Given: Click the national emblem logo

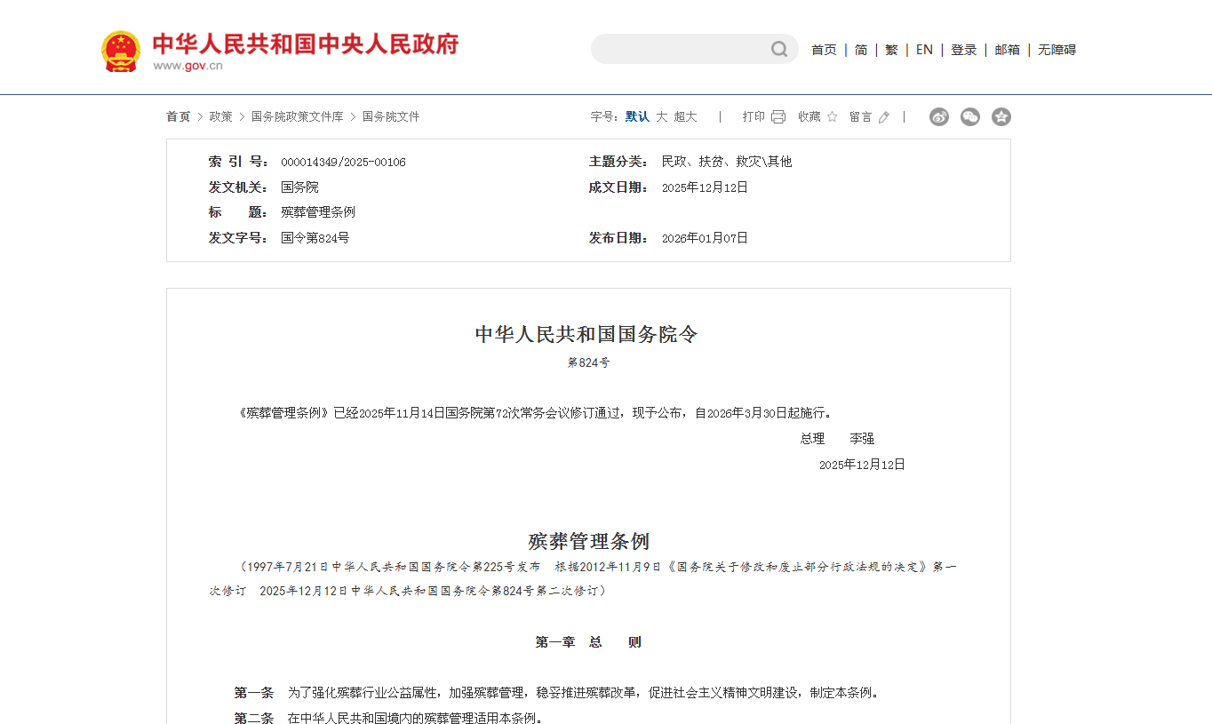Looking at the screenshot, I should click(121, 51).
